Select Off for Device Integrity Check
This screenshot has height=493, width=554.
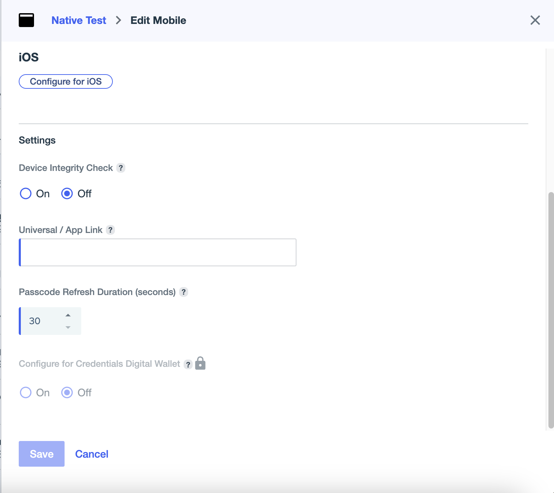point(67,193)
